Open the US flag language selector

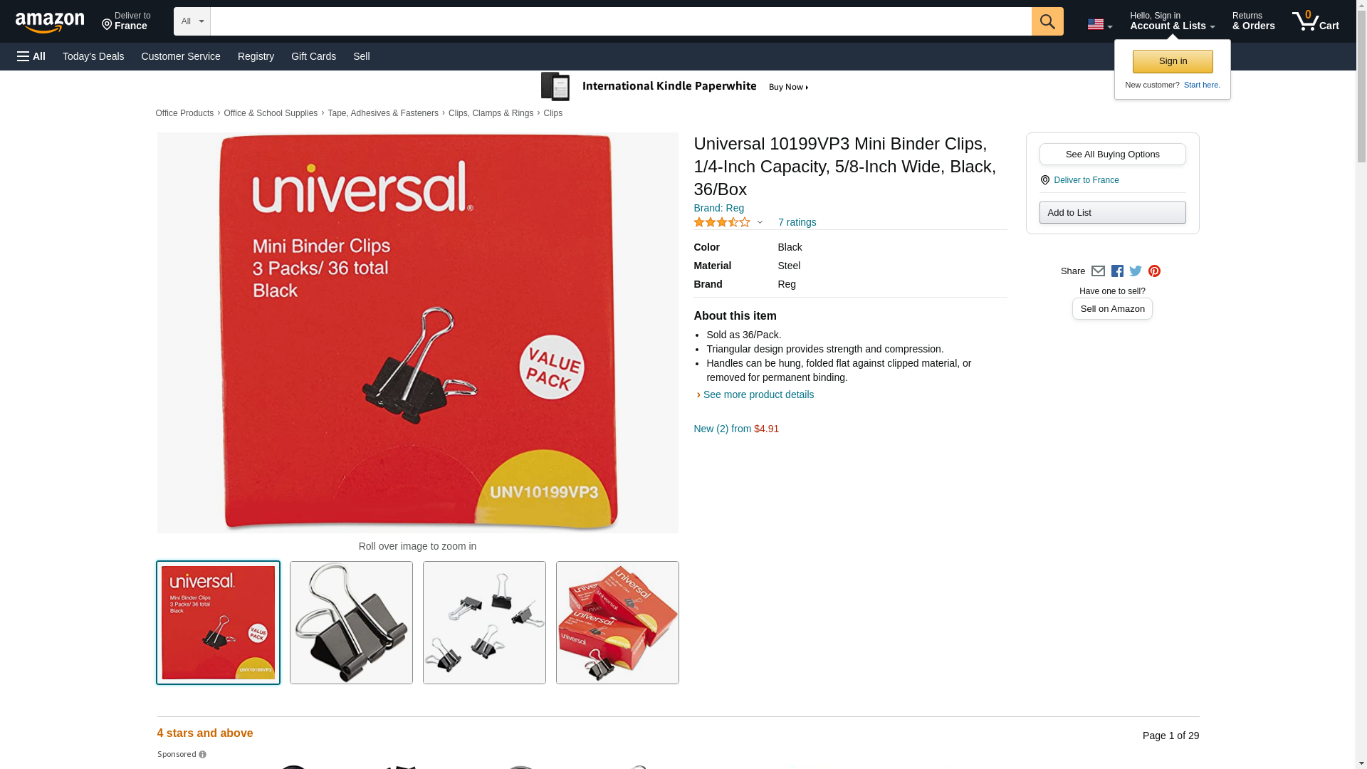coord(1099,24)
